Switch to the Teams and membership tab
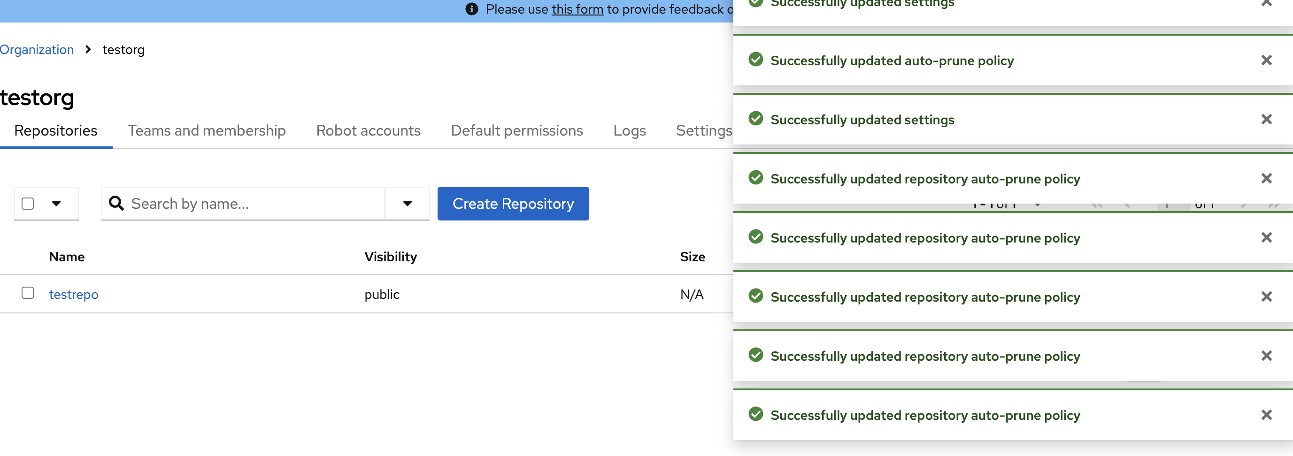Image resolution: width=1293 pixels, height=456 pixels. point(206,131)
